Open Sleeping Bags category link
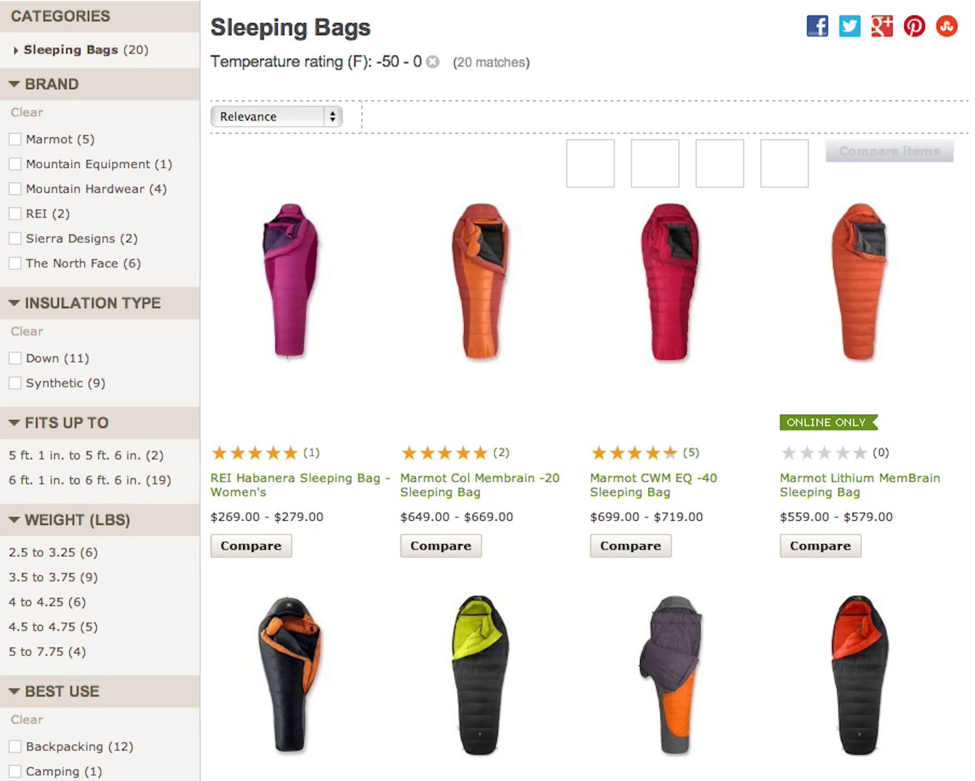 click(71, 50)
